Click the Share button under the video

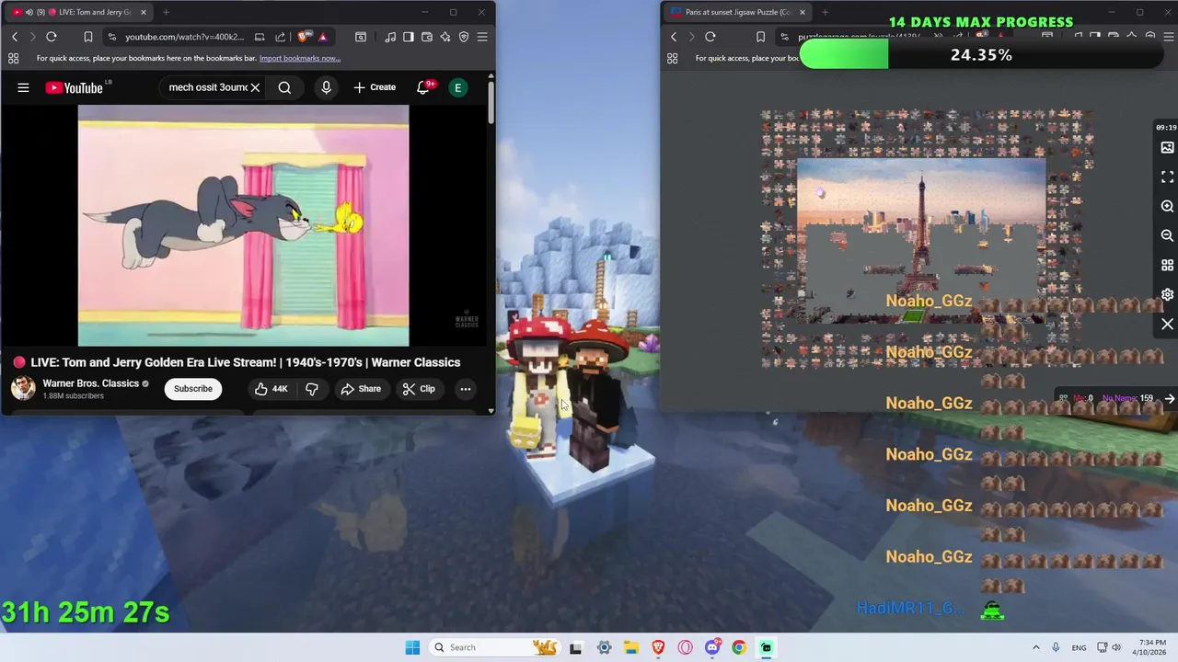361,389
